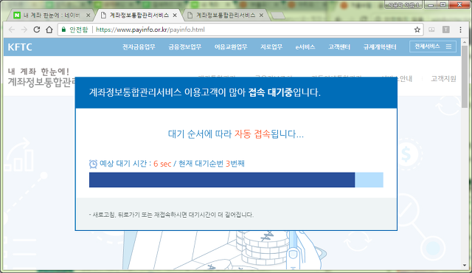Go to the browser home page icon
This screenshot has height=273, width=472.
click(49, 30)
